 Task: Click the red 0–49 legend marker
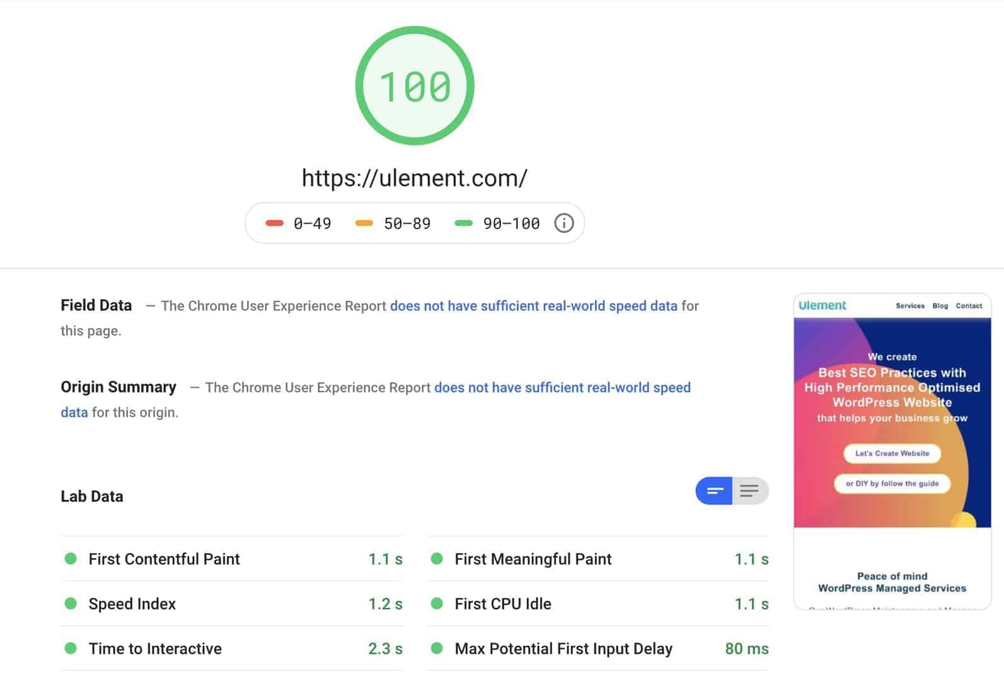click(275, 223)
